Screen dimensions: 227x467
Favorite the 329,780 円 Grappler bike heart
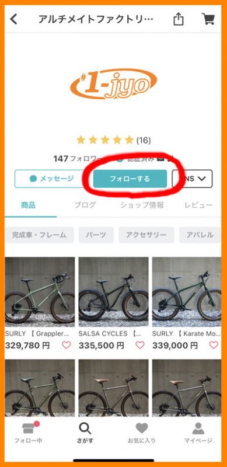67,345
